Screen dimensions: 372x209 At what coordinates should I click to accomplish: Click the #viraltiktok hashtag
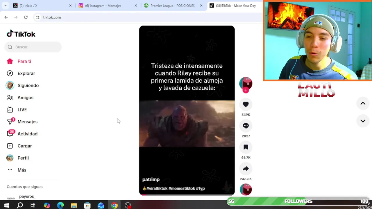(x=157, y=188)
